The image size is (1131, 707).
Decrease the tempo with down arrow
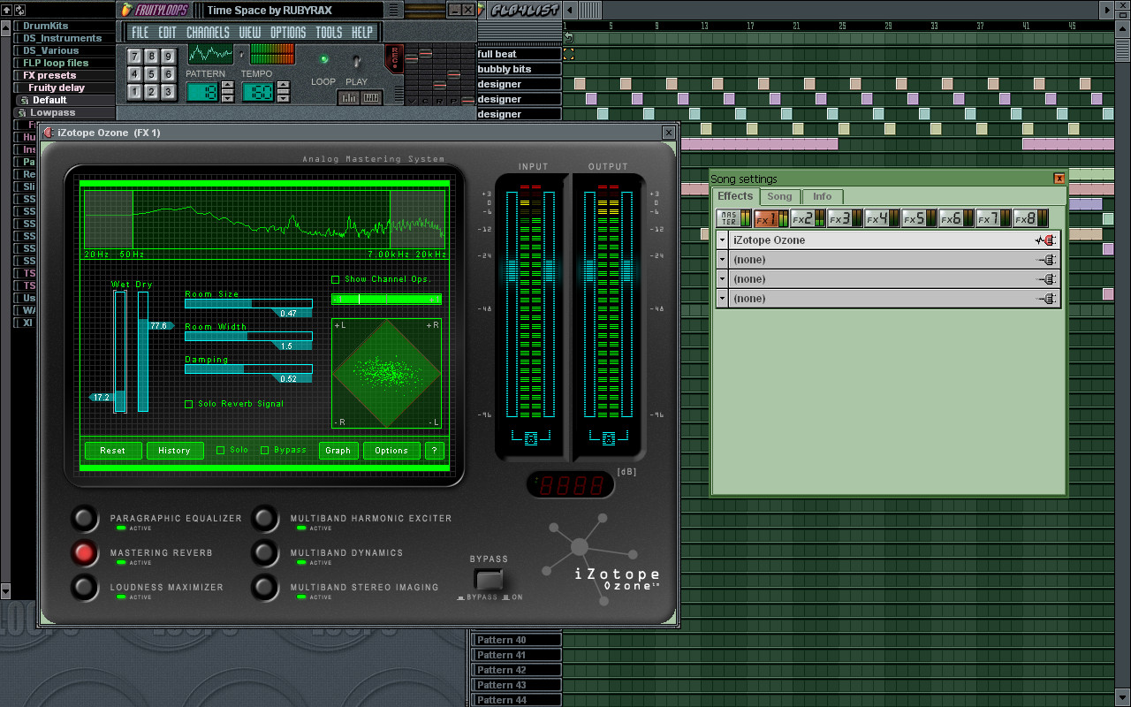coord(283,97)
